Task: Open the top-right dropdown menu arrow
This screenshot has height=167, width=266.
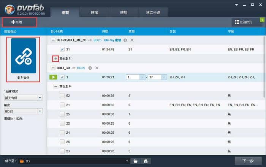Action: coord(236,5)
